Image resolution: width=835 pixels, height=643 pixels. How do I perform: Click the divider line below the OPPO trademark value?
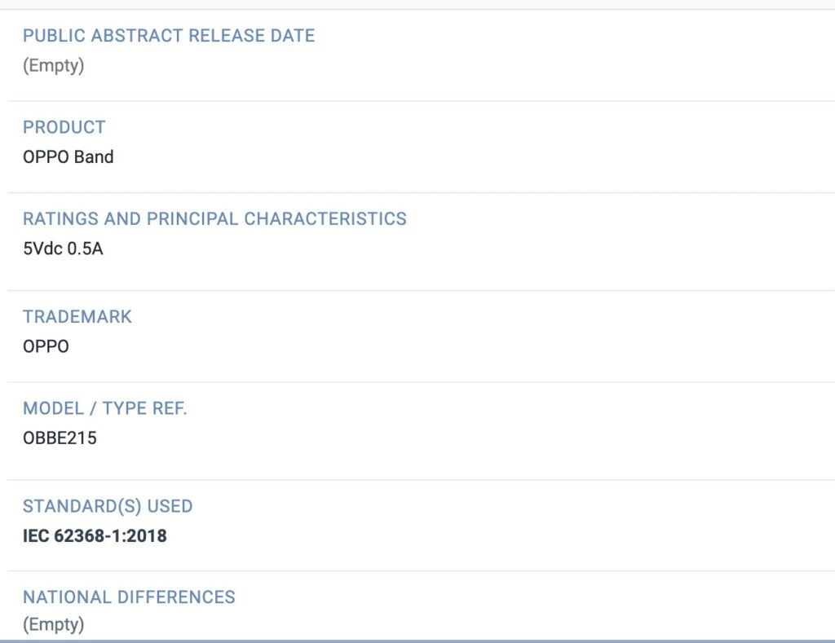[x=417, y=382]
